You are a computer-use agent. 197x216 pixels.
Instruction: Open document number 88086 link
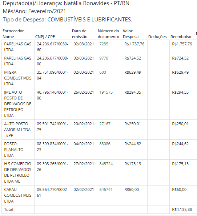(x=105, y=144)
